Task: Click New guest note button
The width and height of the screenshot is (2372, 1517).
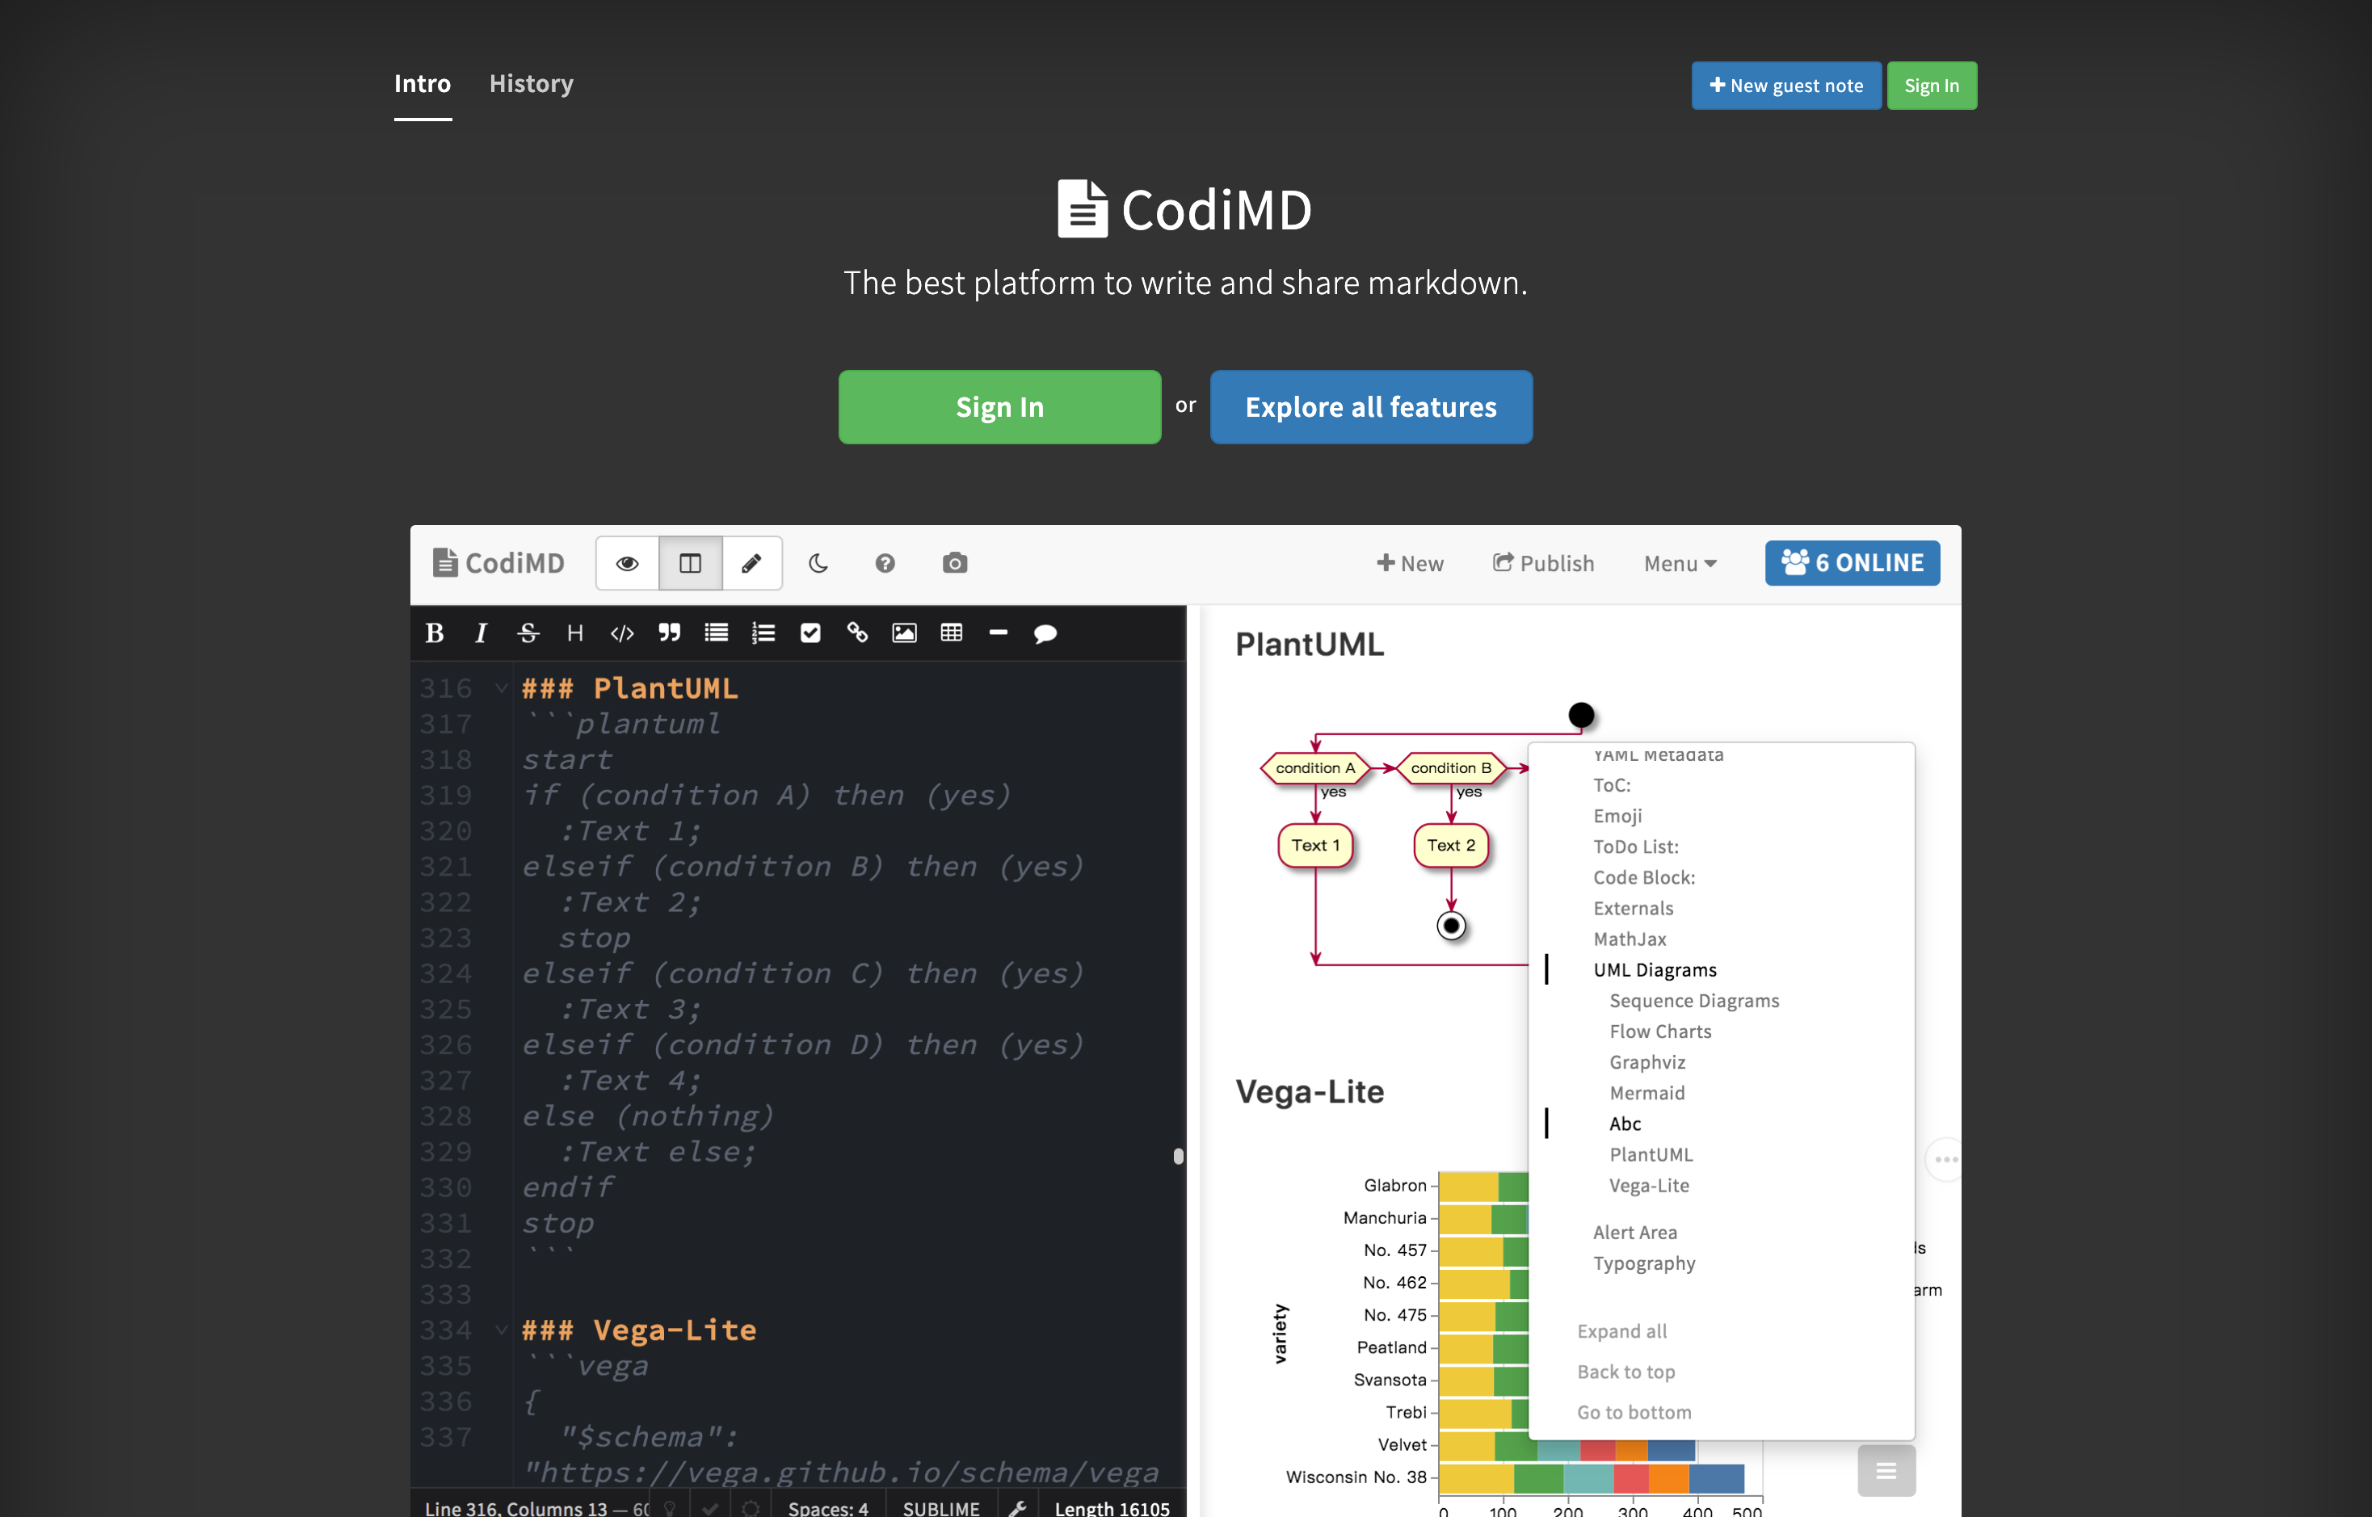Action: [1786, 86]
